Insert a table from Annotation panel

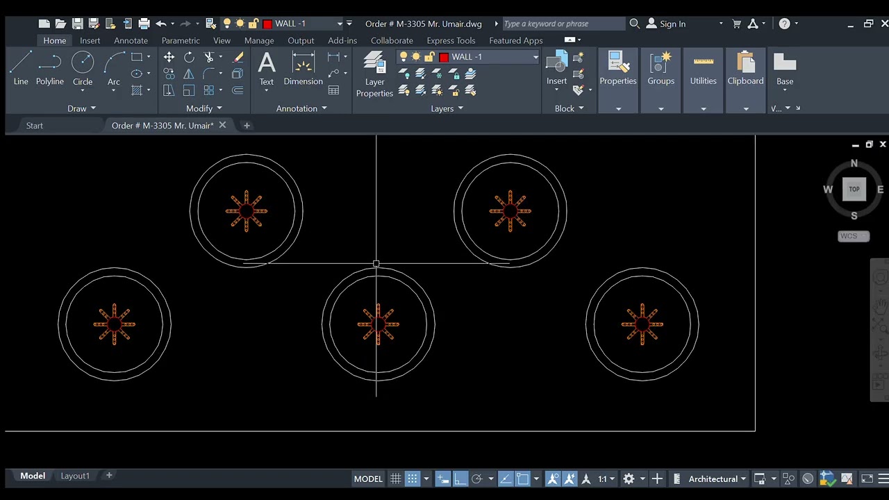click(x=334, y=90)
